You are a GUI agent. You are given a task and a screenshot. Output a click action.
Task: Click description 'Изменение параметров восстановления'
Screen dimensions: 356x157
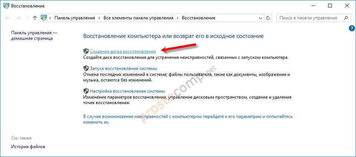(187, 100)
